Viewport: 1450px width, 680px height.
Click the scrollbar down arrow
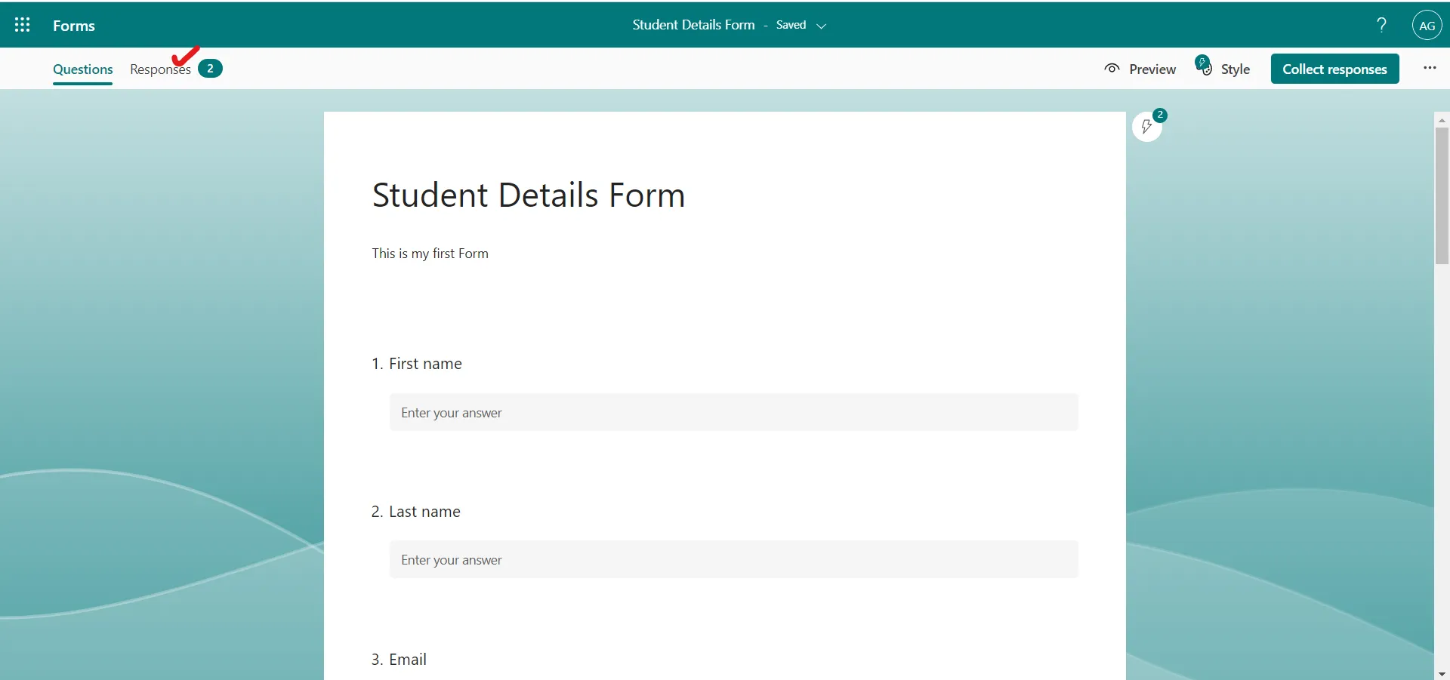click(1441, 672)
